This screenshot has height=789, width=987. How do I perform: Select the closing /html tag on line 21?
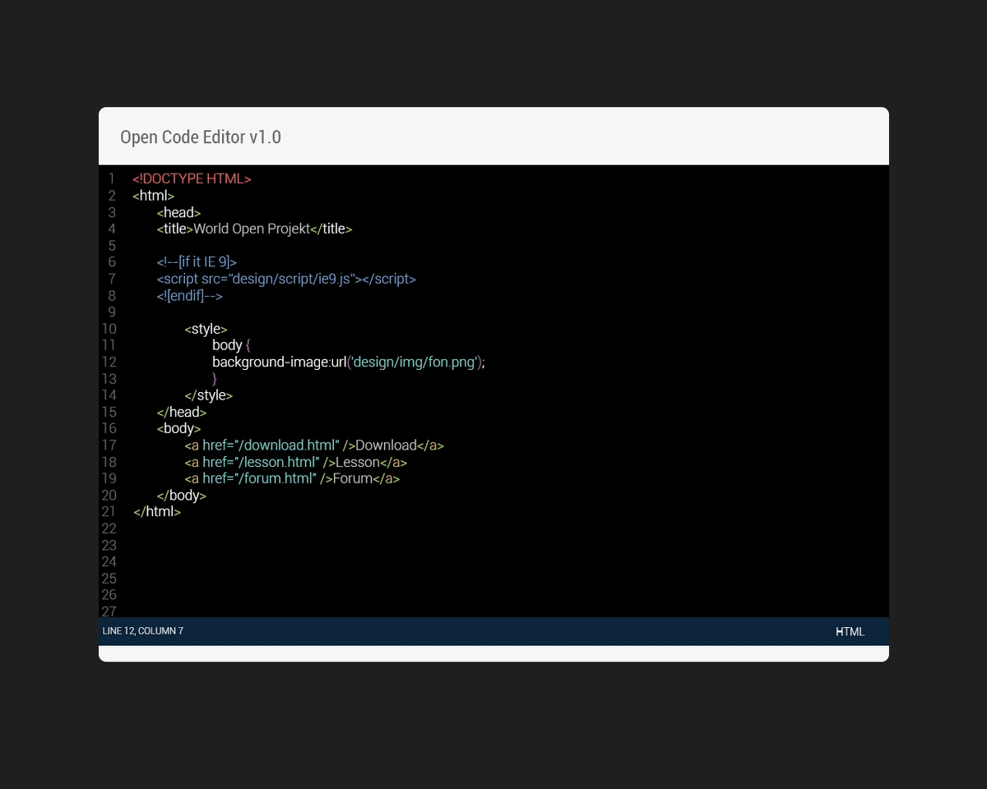point(156,510)
